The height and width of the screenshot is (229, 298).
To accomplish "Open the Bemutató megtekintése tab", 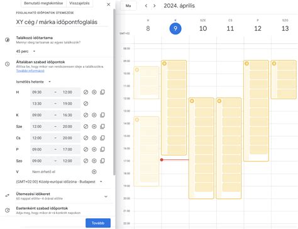I will [x=43, y=3].
